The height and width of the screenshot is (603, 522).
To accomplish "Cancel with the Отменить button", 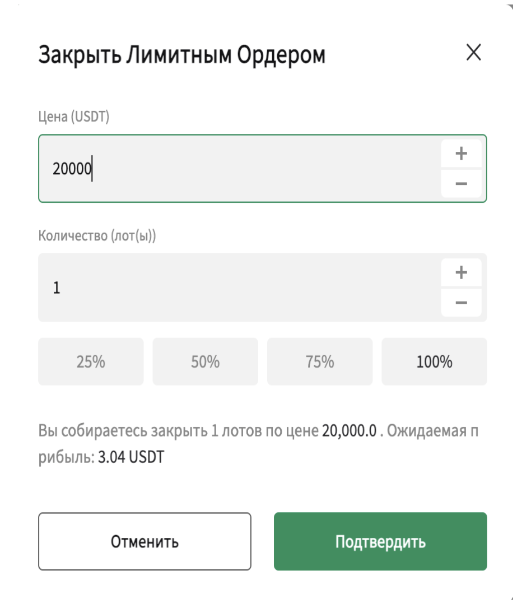I will [x=145, y=541].
